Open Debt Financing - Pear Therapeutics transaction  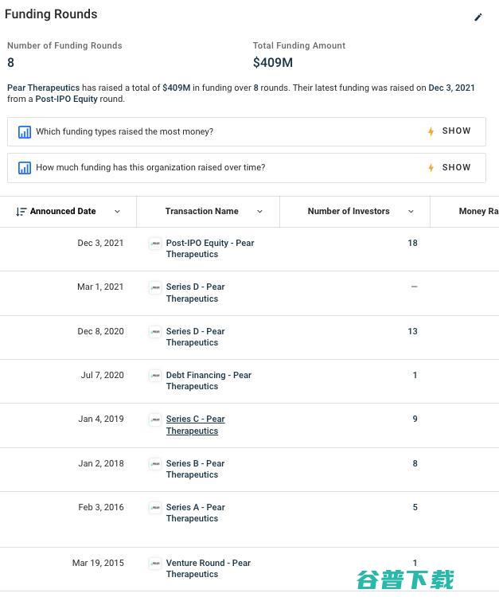tap(209, 380)
